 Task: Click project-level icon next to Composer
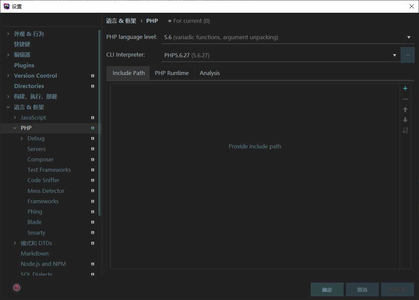coord(93,160)
